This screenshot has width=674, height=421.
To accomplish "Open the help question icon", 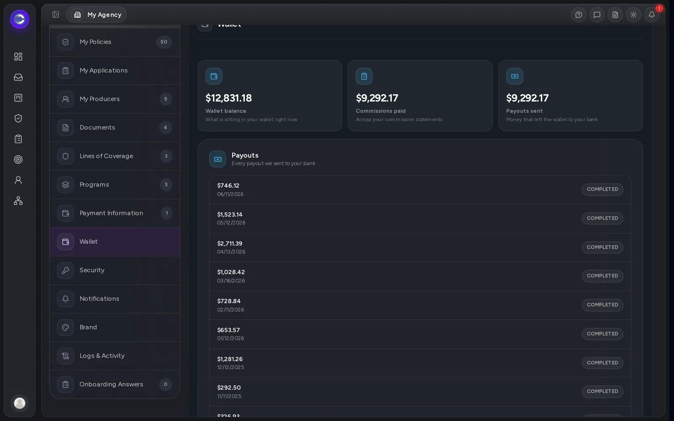I will pos(579,15).
